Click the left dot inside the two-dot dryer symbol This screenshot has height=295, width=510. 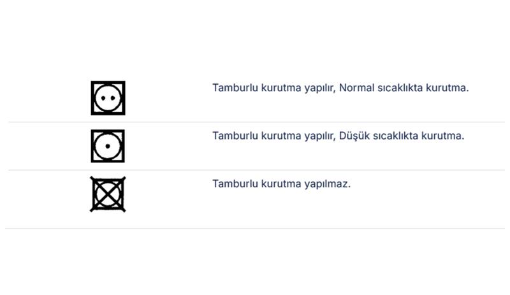(103, 98)
